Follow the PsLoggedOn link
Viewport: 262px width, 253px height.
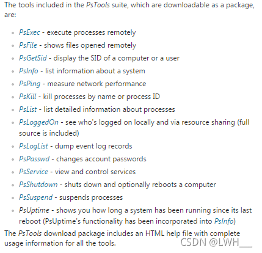point(38,122)
